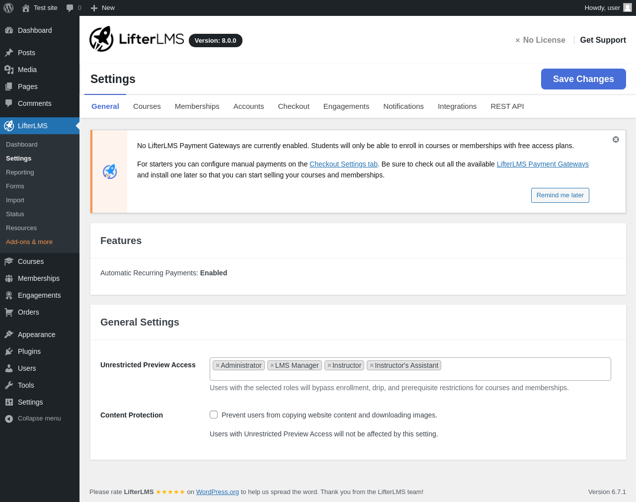Click the Content Protection label
636x502 pixels.
[x=132, y=415]
